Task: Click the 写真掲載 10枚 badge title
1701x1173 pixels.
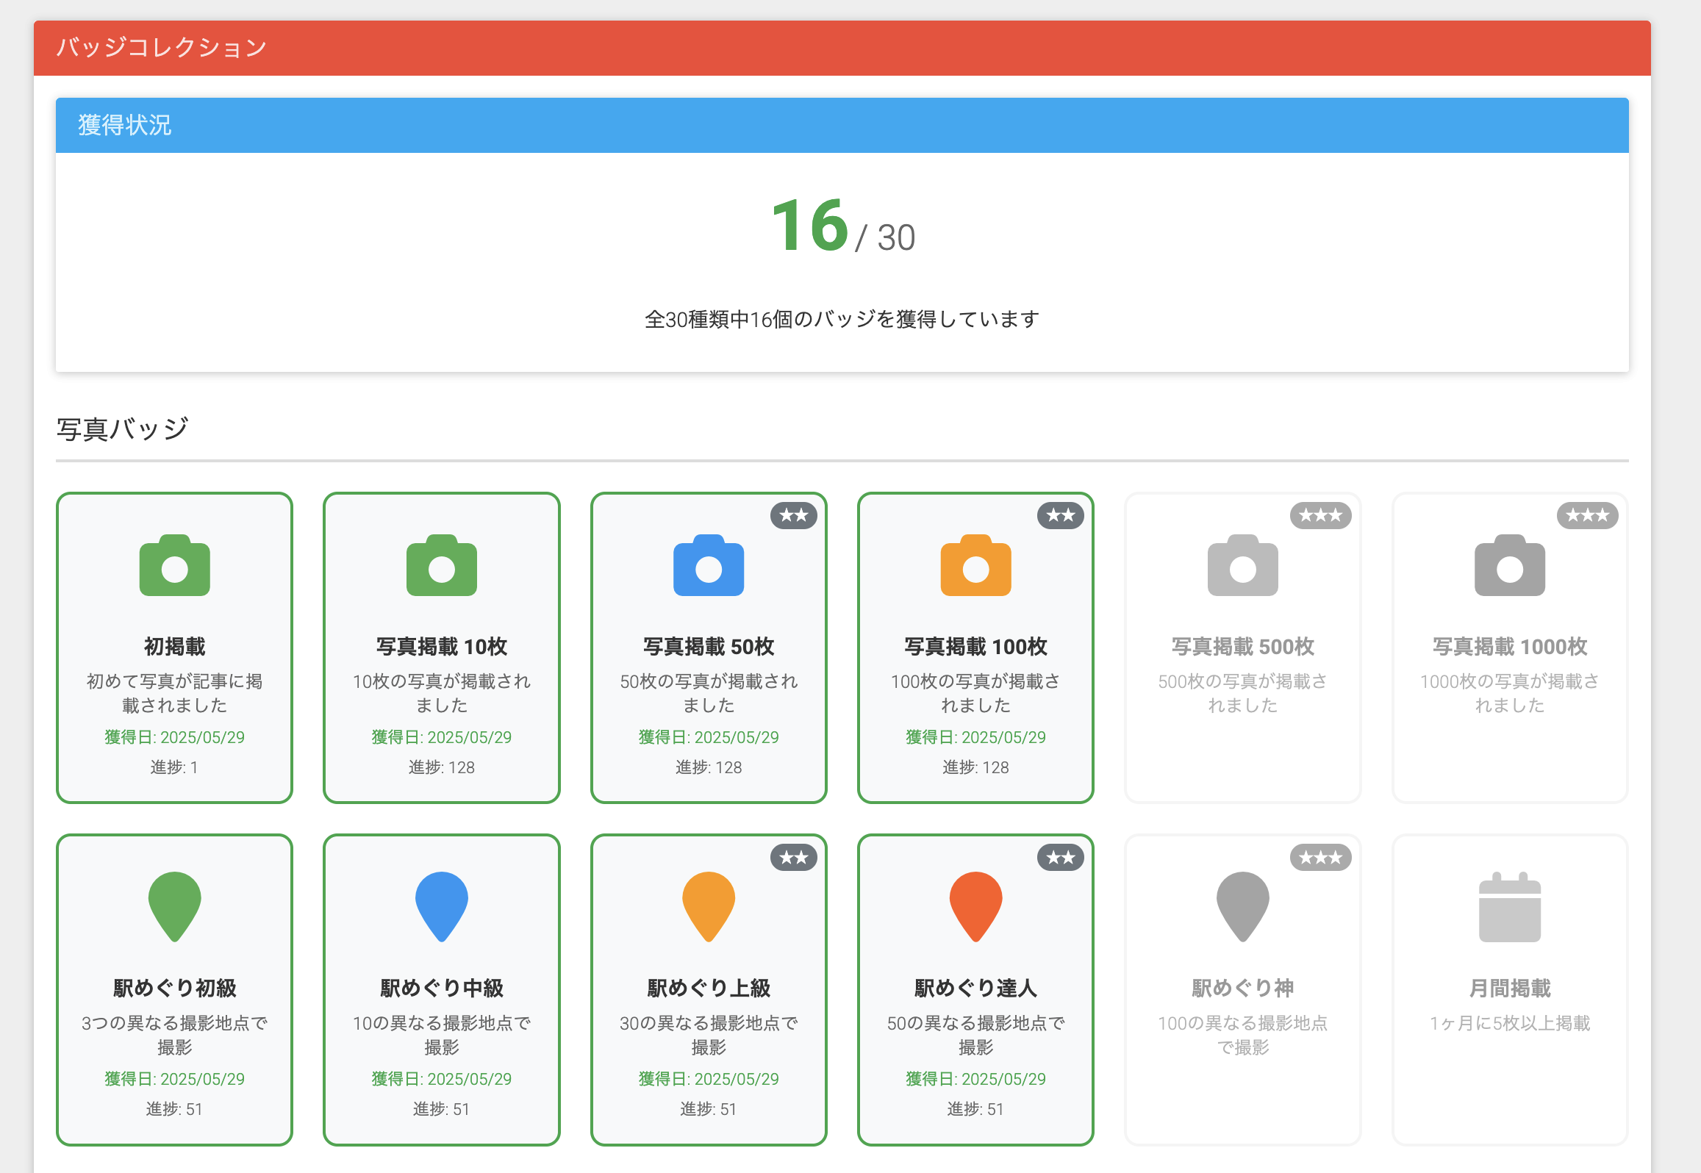Action: coord(441,646)
